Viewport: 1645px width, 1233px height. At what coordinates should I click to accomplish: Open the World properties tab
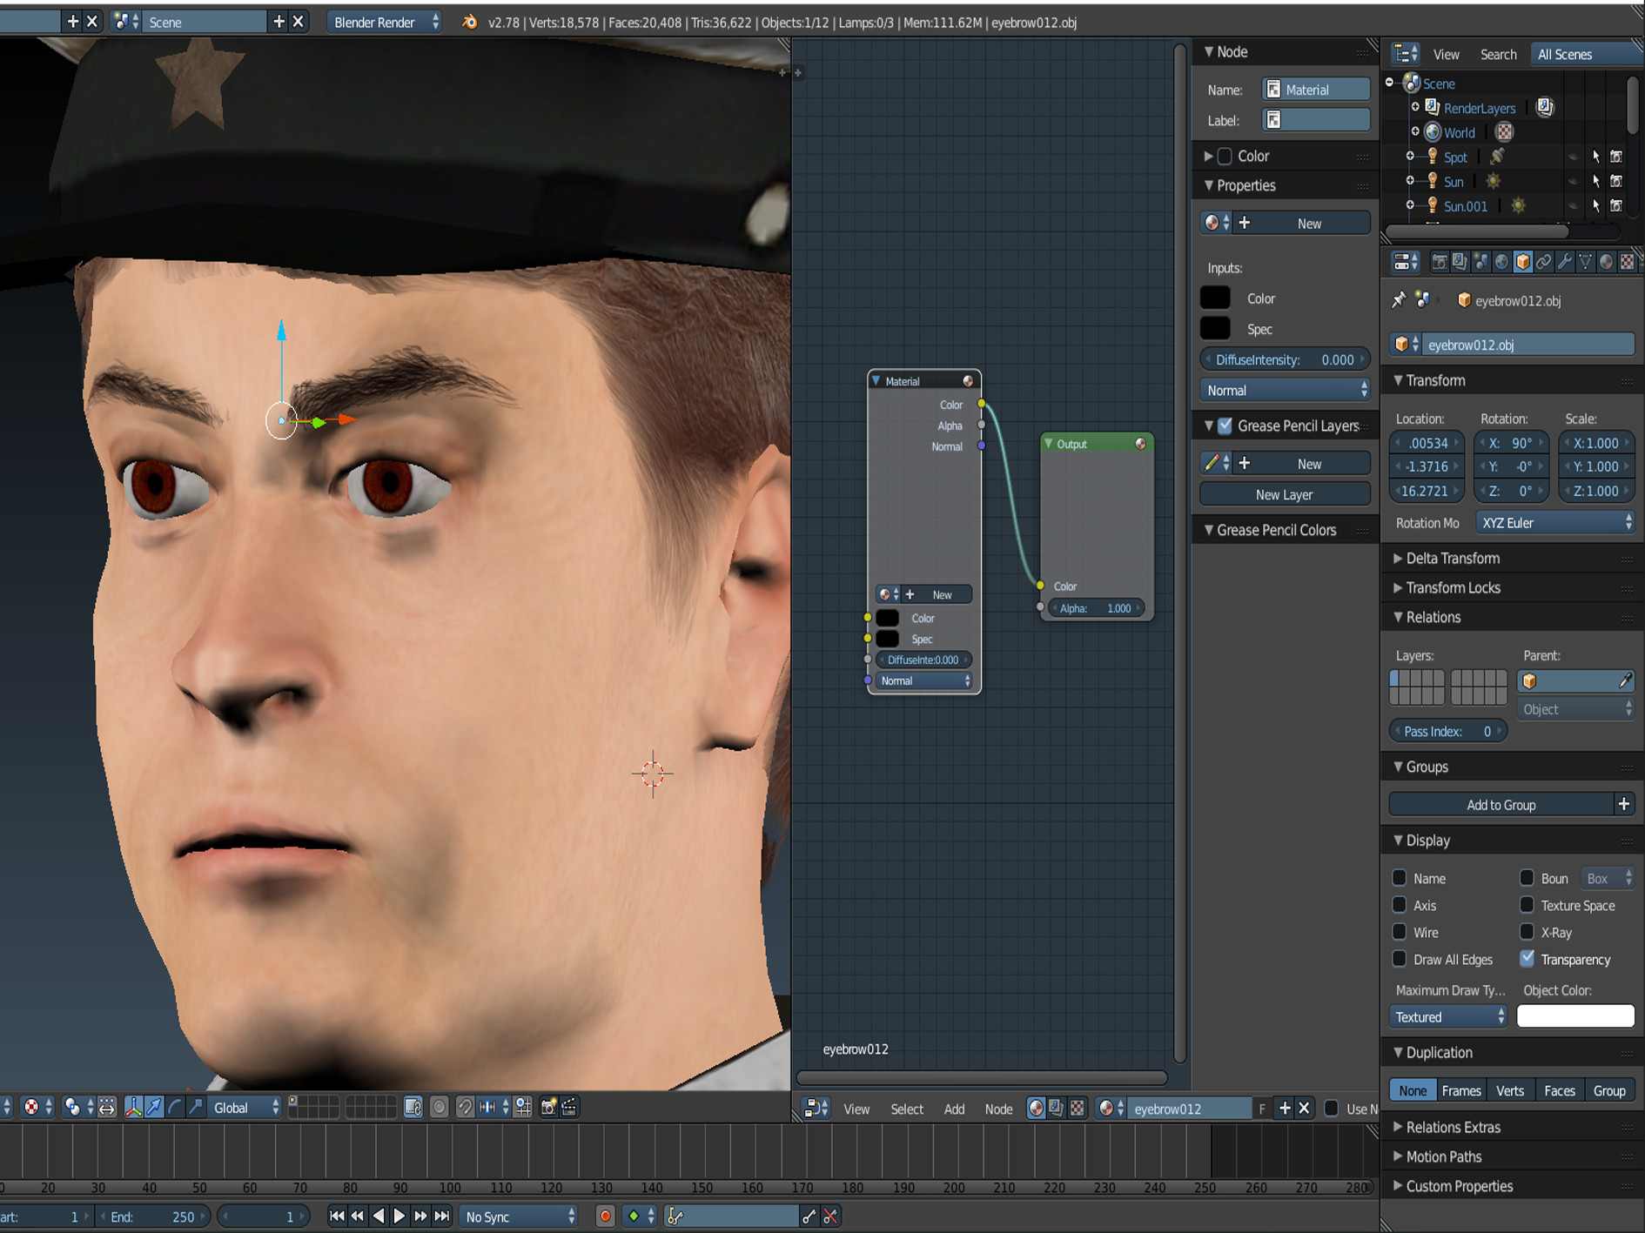(1501, 261)
